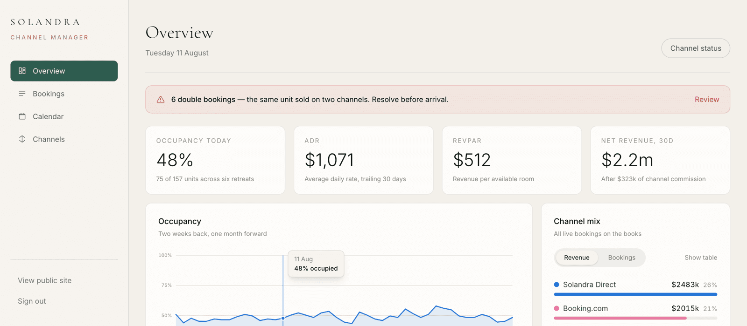Open the Overview page in sidebar
Viewport: 747px width, 326px height.
(x=64, y=71)
